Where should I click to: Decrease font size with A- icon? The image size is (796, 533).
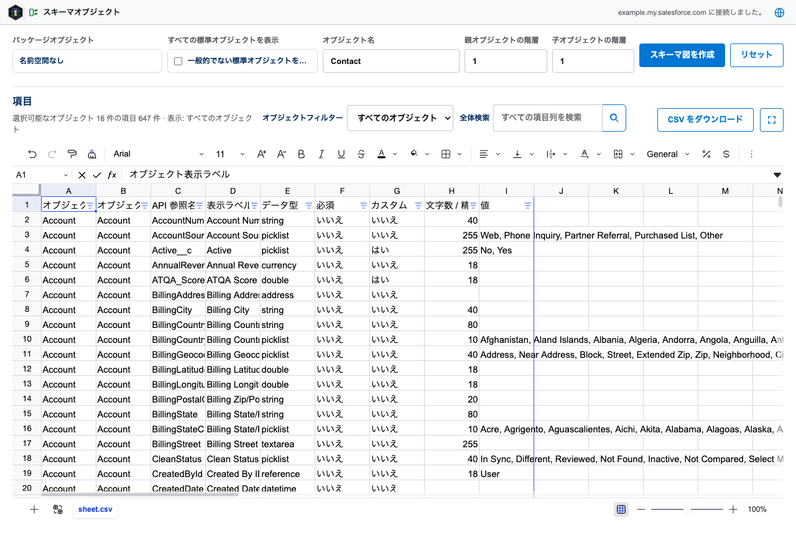281,154
